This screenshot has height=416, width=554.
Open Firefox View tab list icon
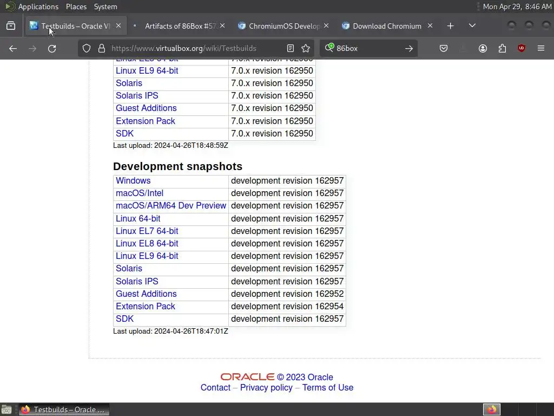tap(11, 26)
